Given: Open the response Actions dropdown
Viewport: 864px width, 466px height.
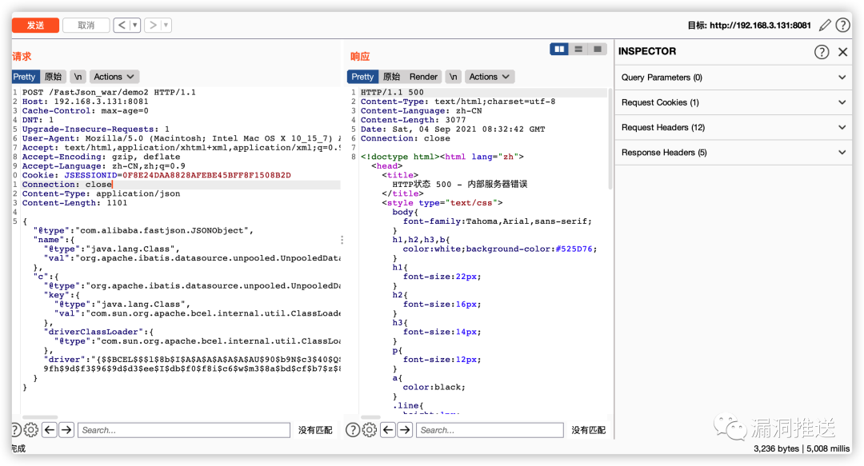Looking at the screenshot, I should click(489, 77).
